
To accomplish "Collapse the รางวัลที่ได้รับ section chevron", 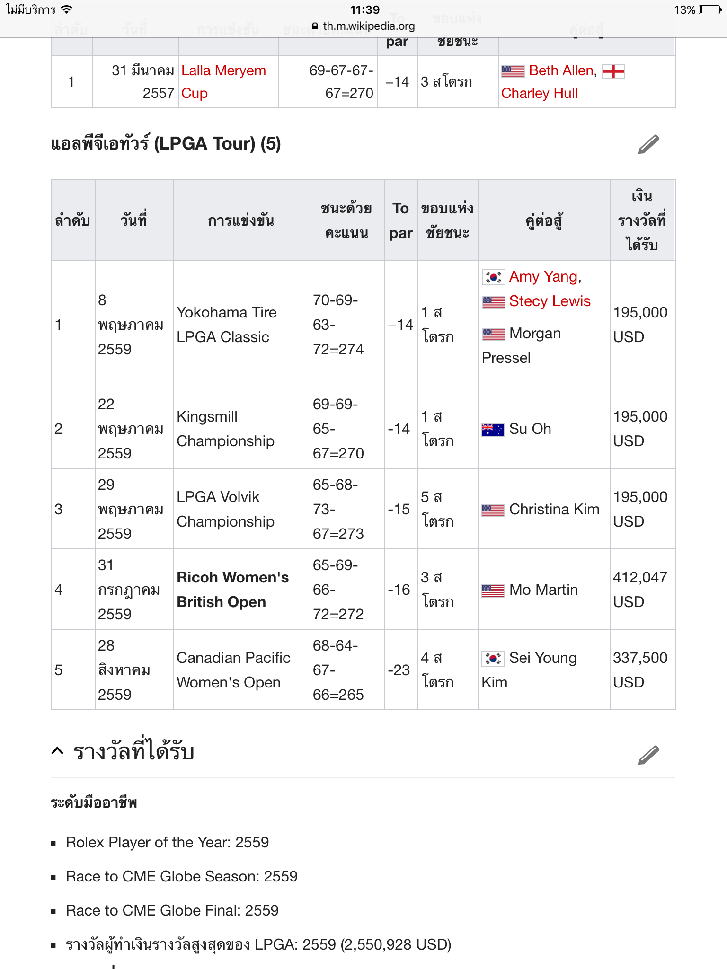I will (57, 751).
